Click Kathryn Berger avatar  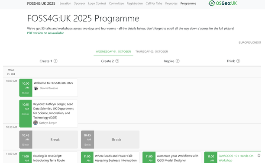click(x=36, y=123)
